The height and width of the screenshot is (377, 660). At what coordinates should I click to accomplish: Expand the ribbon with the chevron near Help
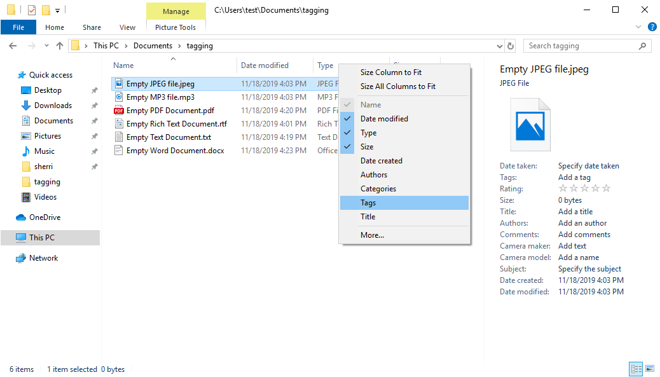click(x=639, y=27)
